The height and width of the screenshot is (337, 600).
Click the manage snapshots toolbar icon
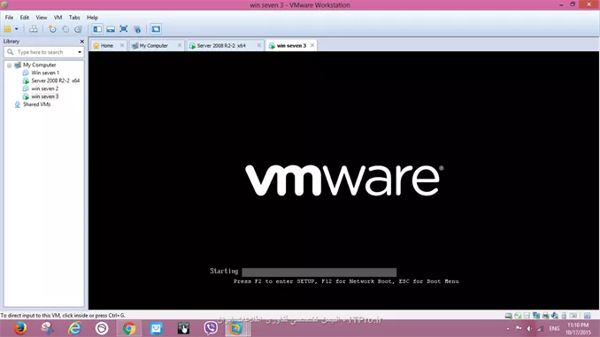[79, 29]
